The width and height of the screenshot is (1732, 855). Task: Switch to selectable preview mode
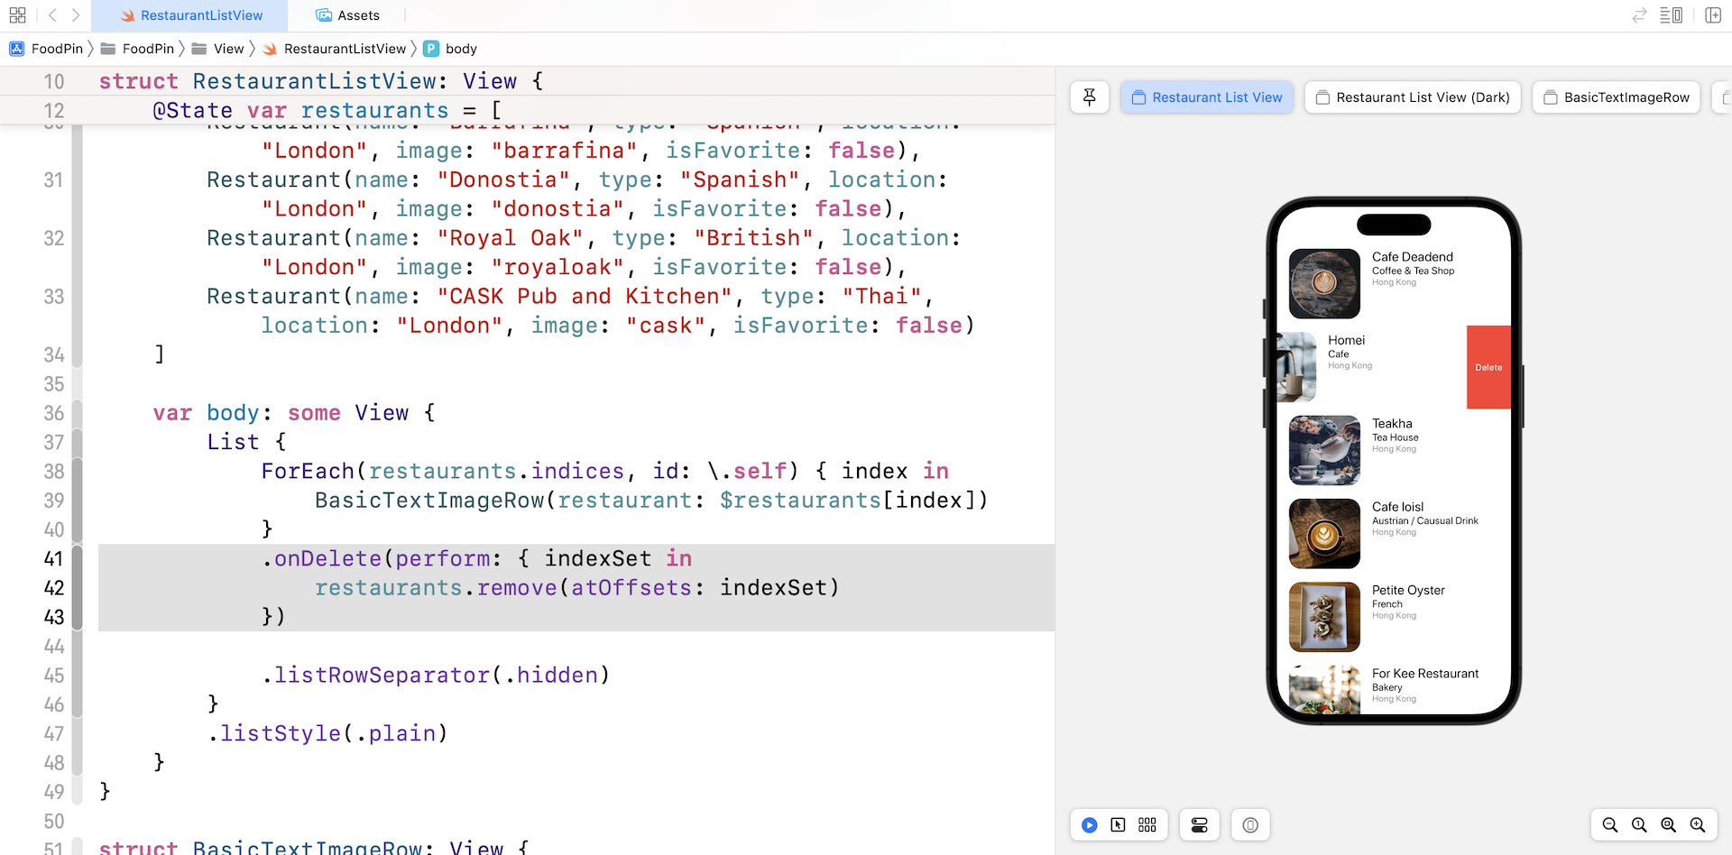coord(1119,825)
